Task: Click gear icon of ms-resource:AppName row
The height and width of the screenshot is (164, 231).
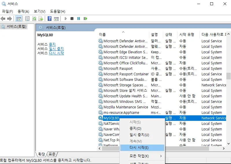Action: [101, 112]
